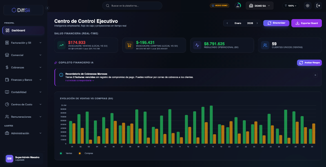Click the circular progress indicator icon
The width and height of the screenshot is (326, 167).
(238, 6)
